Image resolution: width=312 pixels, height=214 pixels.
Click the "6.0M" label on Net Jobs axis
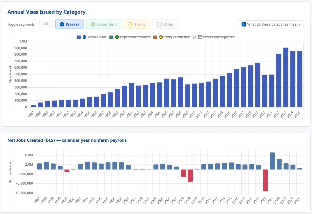[x=29, y=155]
